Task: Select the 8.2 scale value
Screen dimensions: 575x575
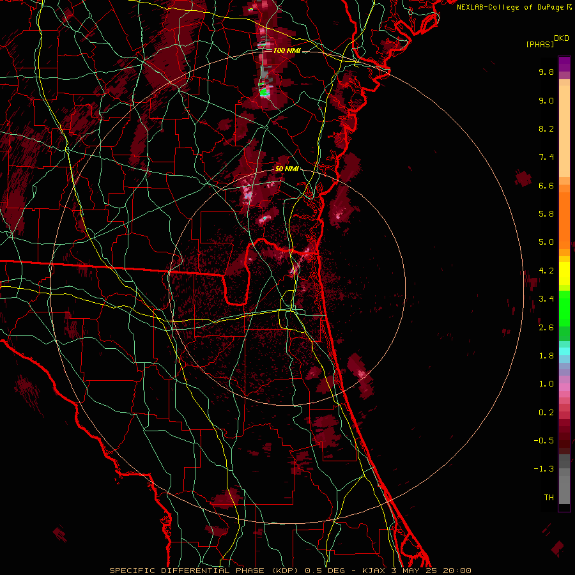Action: tap(546, 128)
